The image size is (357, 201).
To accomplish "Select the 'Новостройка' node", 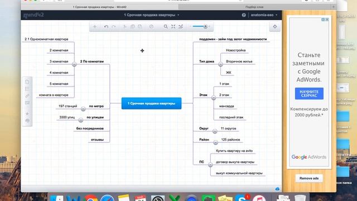I will 236,50.
